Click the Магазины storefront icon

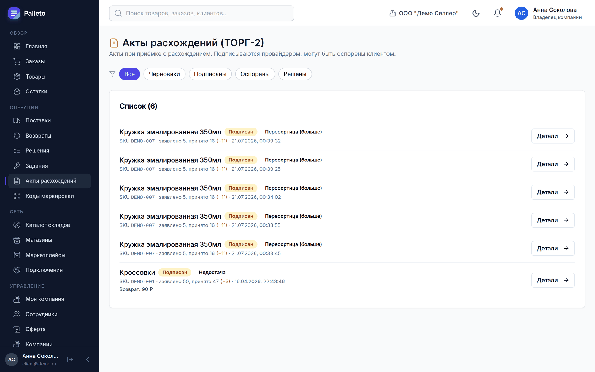17,240
